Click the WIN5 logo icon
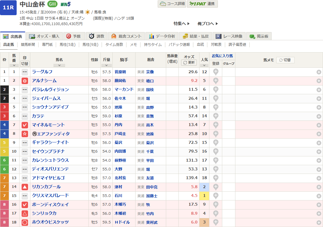 click(65, 4)
